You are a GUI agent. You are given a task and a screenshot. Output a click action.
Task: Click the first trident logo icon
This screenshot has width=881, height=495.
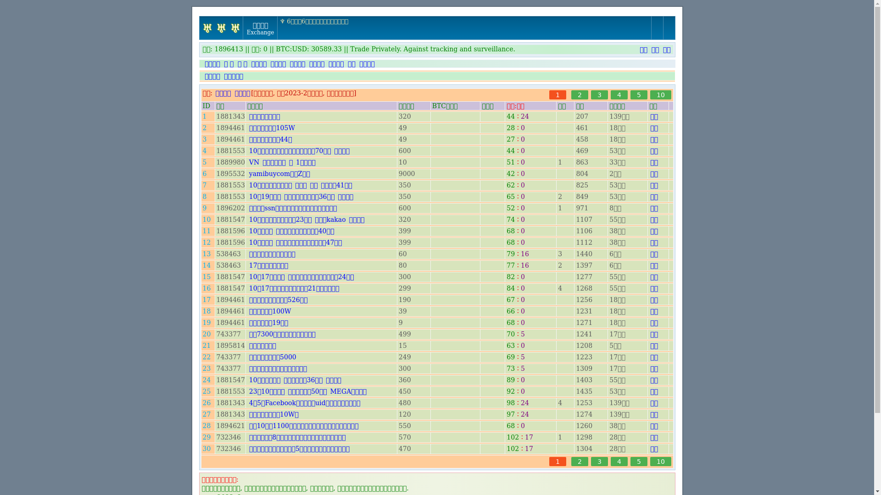point(207,28)
